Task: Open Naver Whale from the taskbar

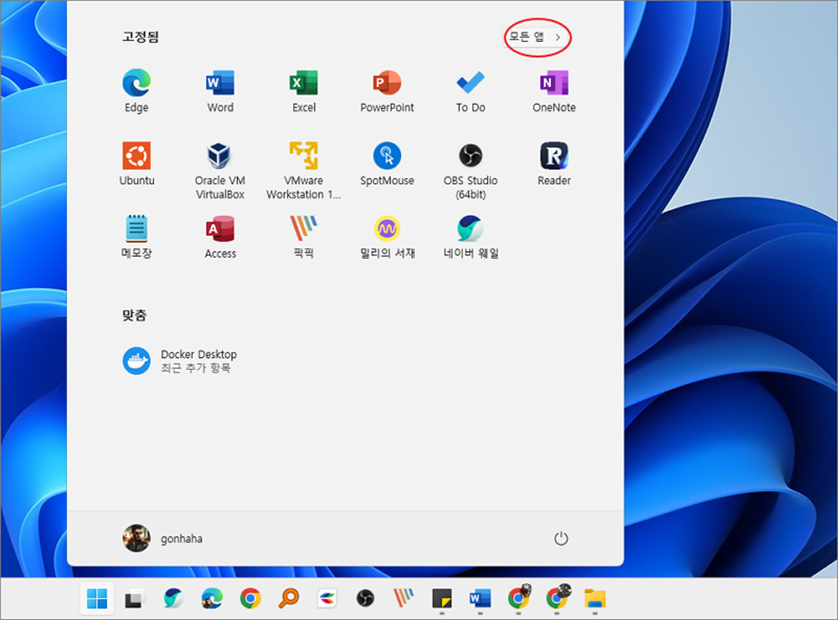Action: (x=174, y=598)
